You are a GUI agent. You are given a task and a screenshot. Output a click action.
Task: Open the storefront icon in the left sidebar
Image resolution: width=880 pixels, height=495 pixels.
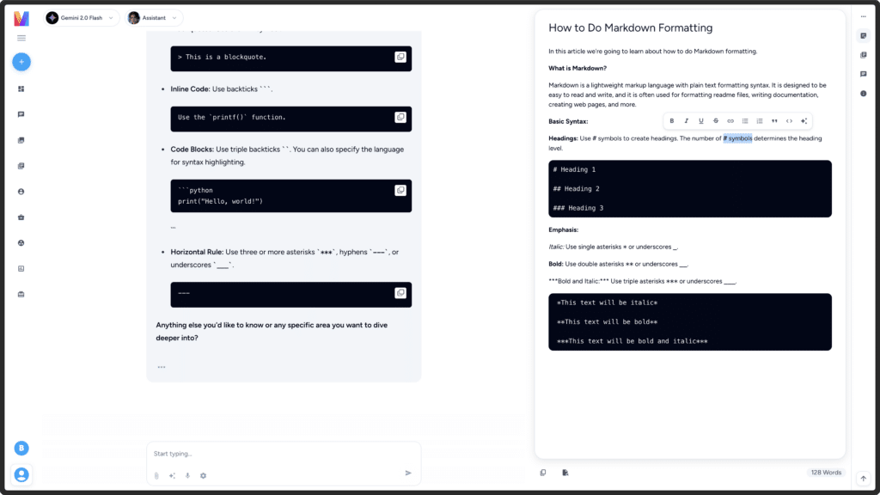pos(21,295)
